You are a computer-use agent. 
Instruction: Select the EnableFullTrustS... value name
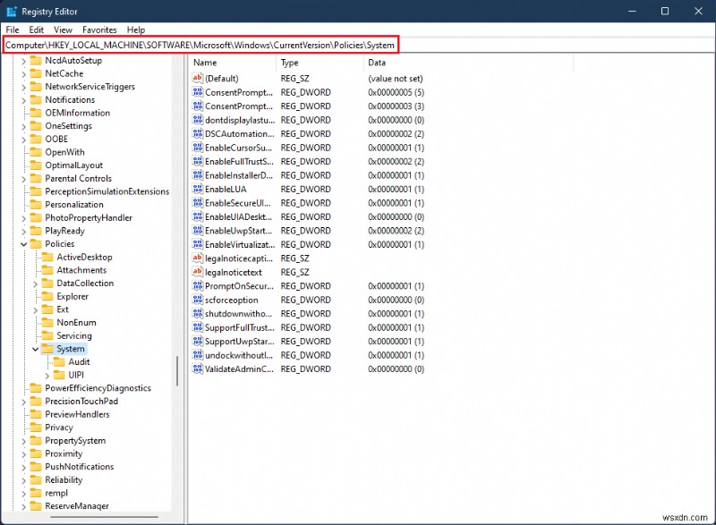(239, 162)
